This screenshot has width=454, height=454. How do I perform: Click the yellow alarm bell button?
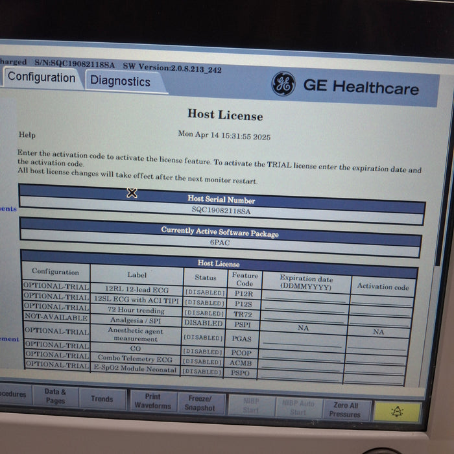tap(397, 411)
